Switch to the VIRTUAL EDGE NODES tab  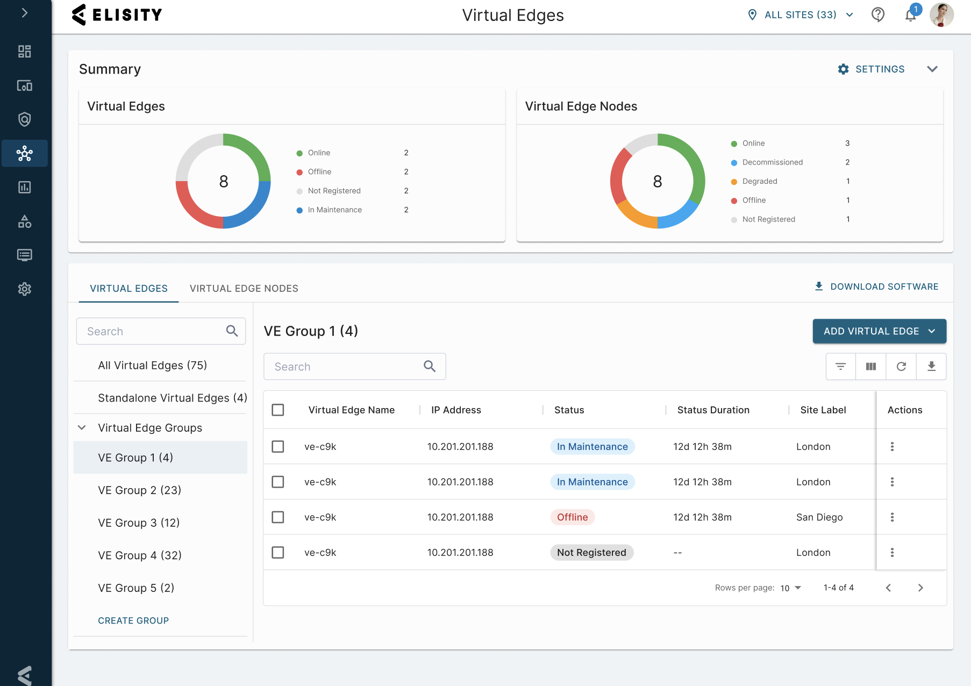244,289
